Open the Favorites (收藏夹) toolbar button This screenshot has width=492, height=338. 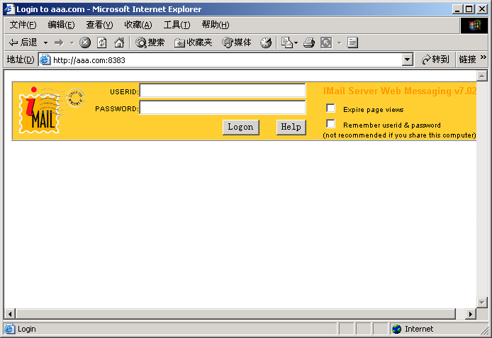click(194, 43)
